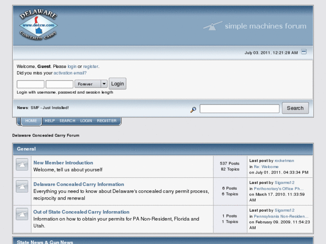The image size is (326, 244).
Task: Click the Welcome, tell us about yourself description
Action: coord(68,170)
